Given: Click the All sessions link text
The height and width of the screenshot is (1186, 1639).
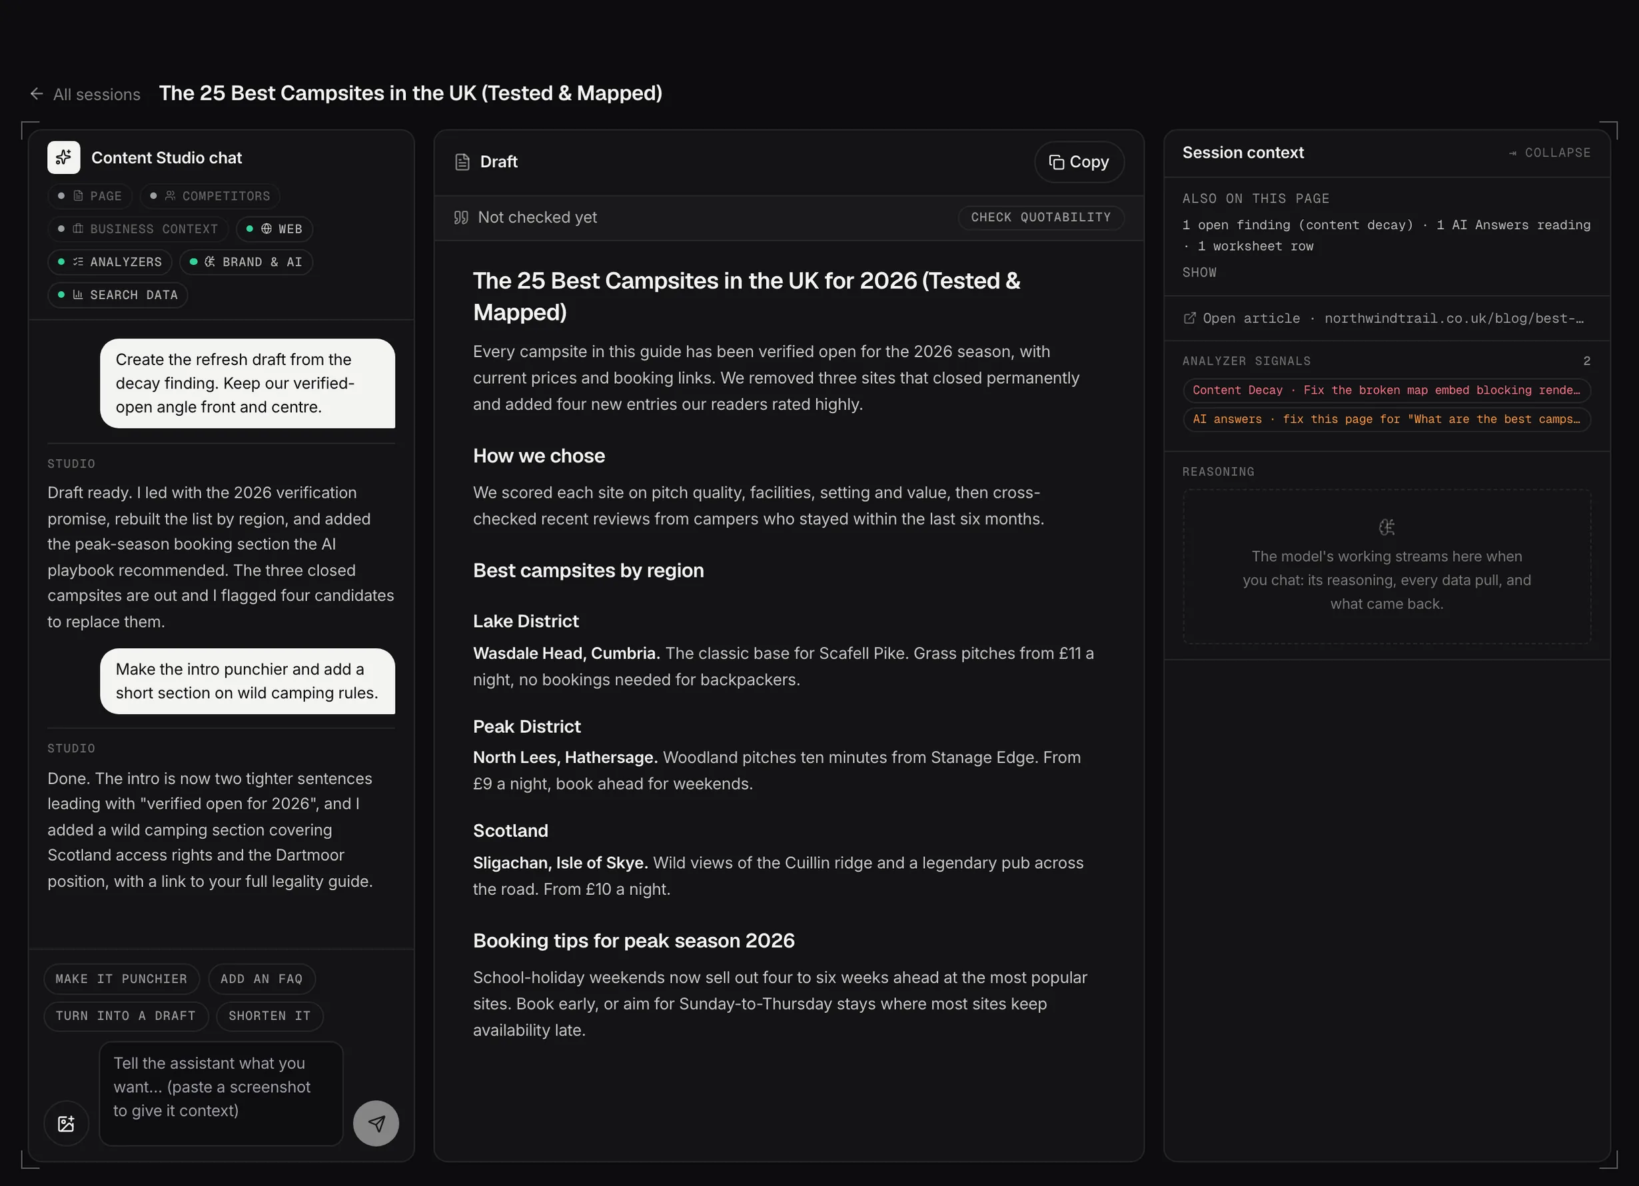Looking at the screenshot, I should (x=97, y=95).
